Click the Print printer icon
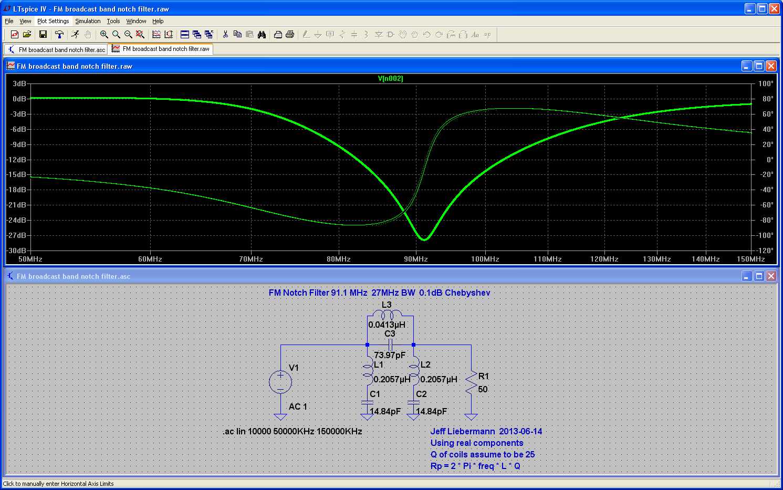 pos(289,35)
